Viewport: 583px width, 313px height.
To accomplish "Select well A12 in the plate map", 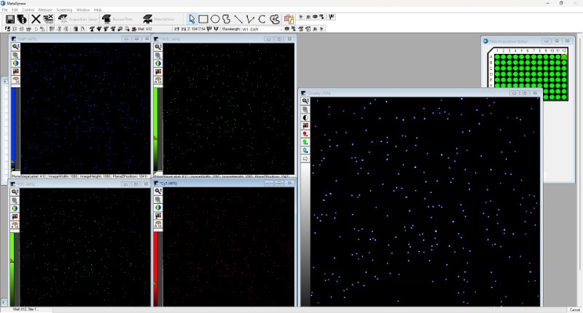I will (x=563, y=56).
